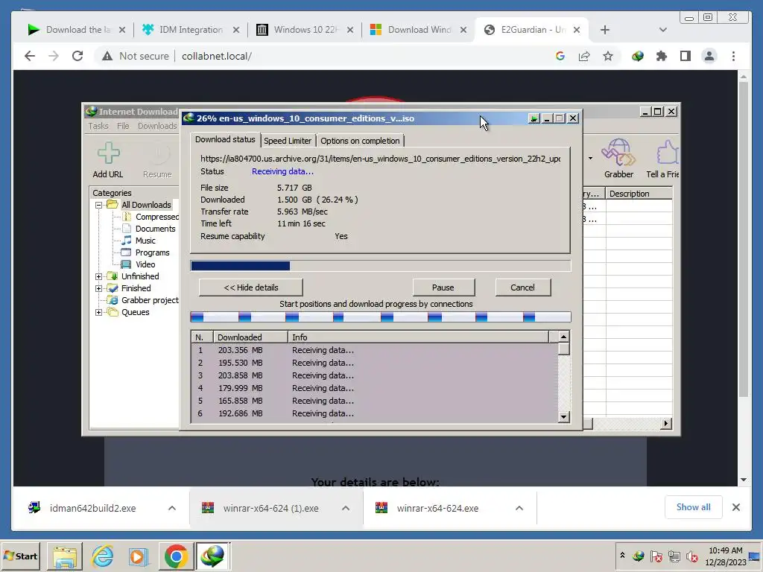
Task: Open the Tasks menu in IDM
Action: 98,126
